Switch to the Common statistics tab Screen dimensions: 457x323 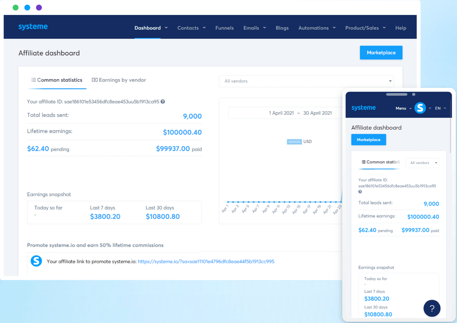click(x=57, y=80)
